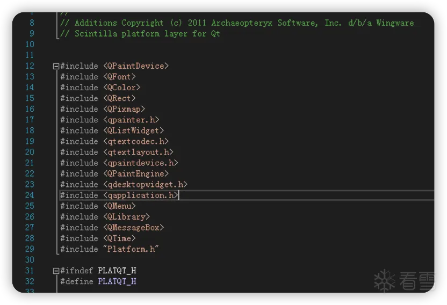
Task: Collapse the #ifndef PLATQT_H fold block
Action: pos(56,271)
